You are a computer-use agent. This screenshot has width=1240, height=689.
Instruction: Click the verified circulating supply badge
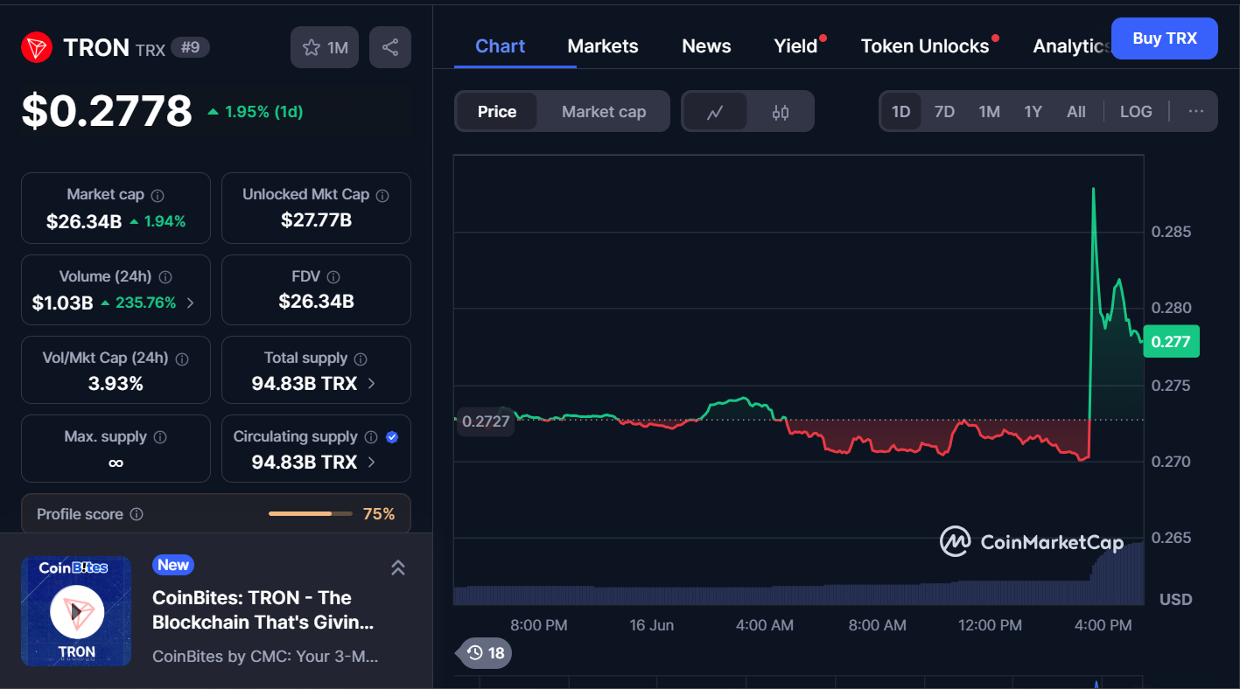point(392,437)
